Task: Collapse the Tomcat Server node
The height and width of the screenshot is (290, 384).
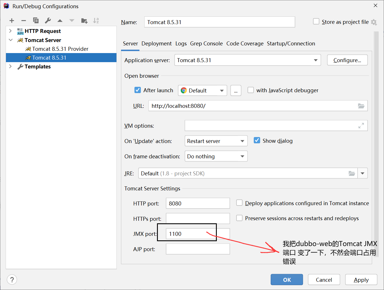Action: coord(10,40)
